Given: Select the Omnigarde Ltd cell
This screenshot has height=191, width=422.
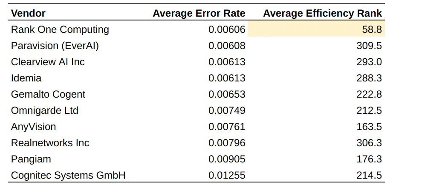Looking at the screenshot, I should (45, 110).
